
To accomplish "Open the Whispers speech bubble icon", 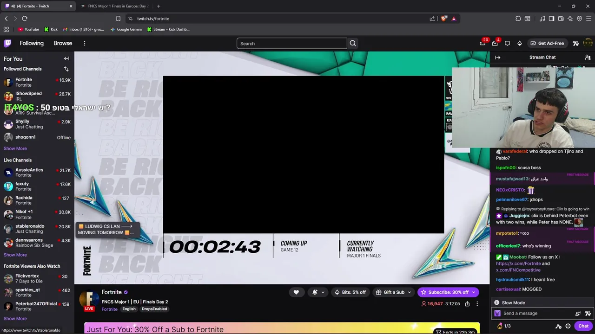I will pos(507,43).
